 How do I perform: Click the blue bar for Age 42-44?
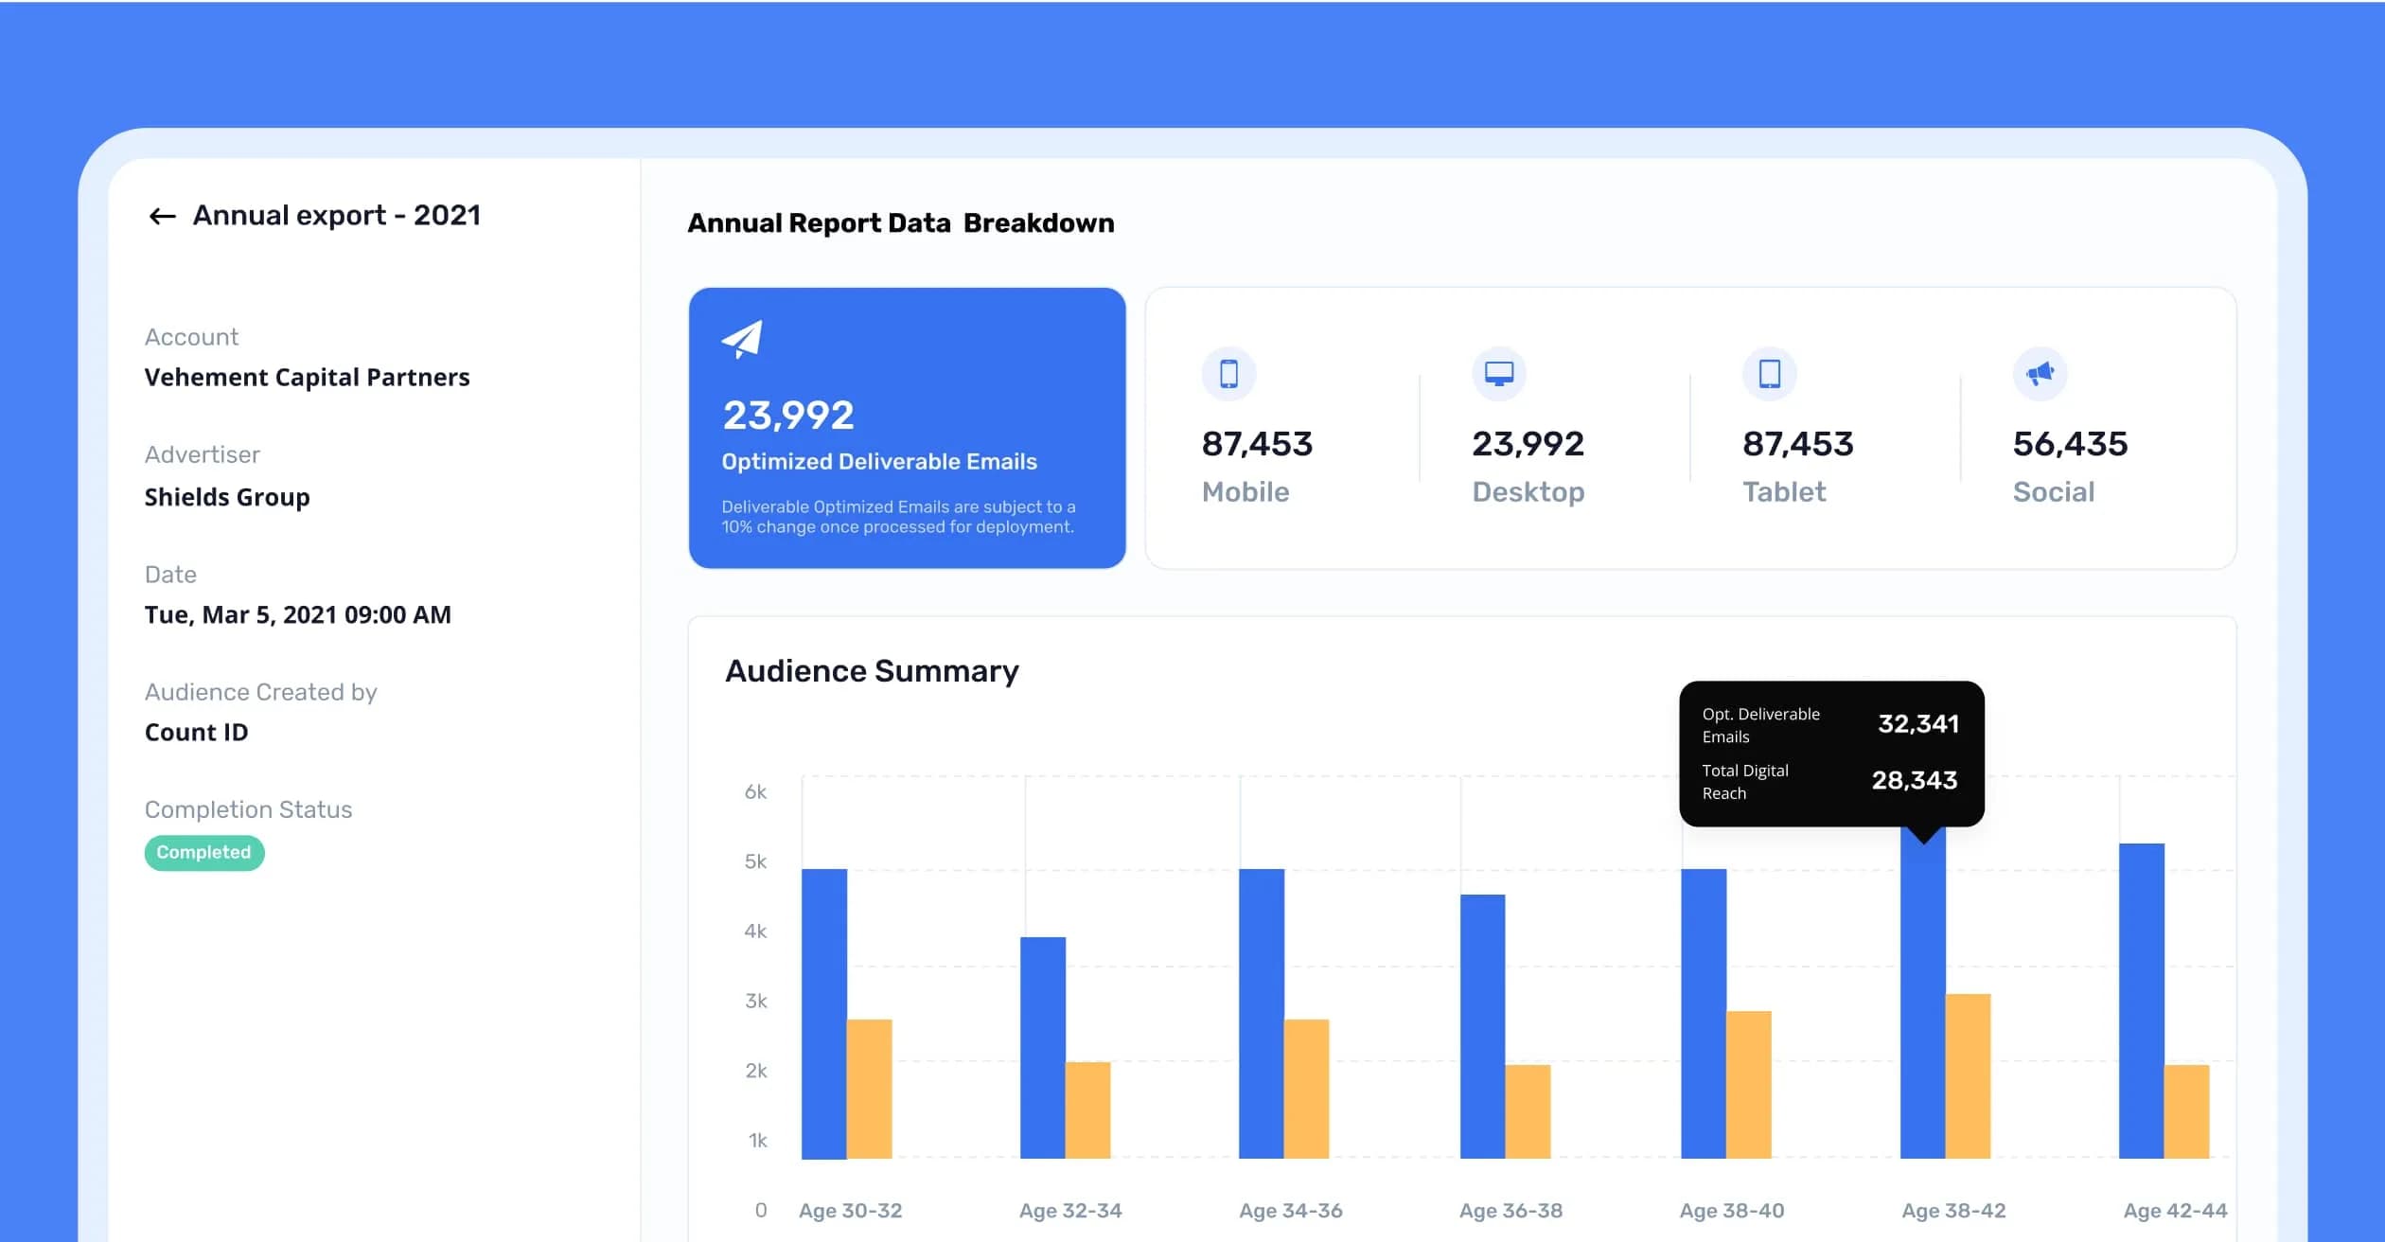2142,1001
